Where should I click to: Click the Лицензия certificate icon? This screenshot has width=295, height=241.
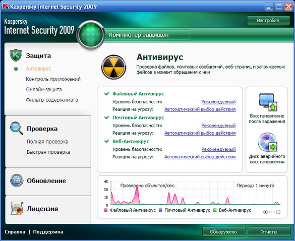click(x=17, y=208)
